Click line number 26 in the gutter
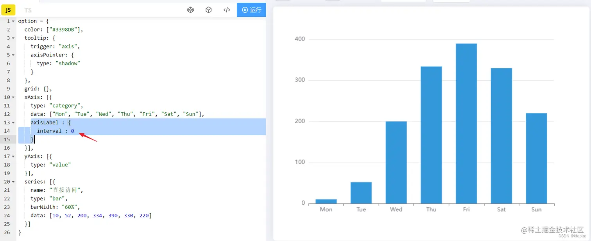591x241 pixels. coord(7,232)
